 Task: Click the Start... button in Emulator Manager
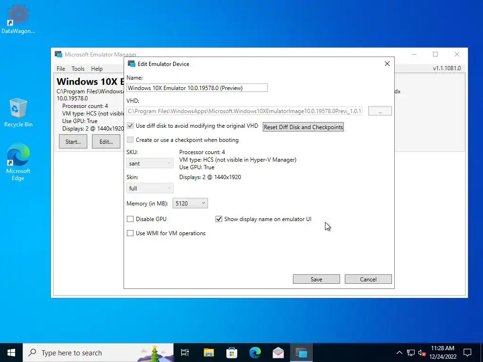tap(73, 141)
